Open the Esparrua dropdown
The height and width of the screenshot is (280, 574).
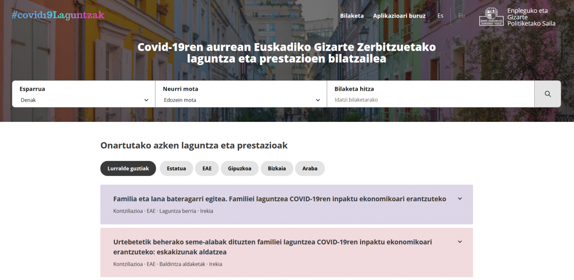point(84,100)
